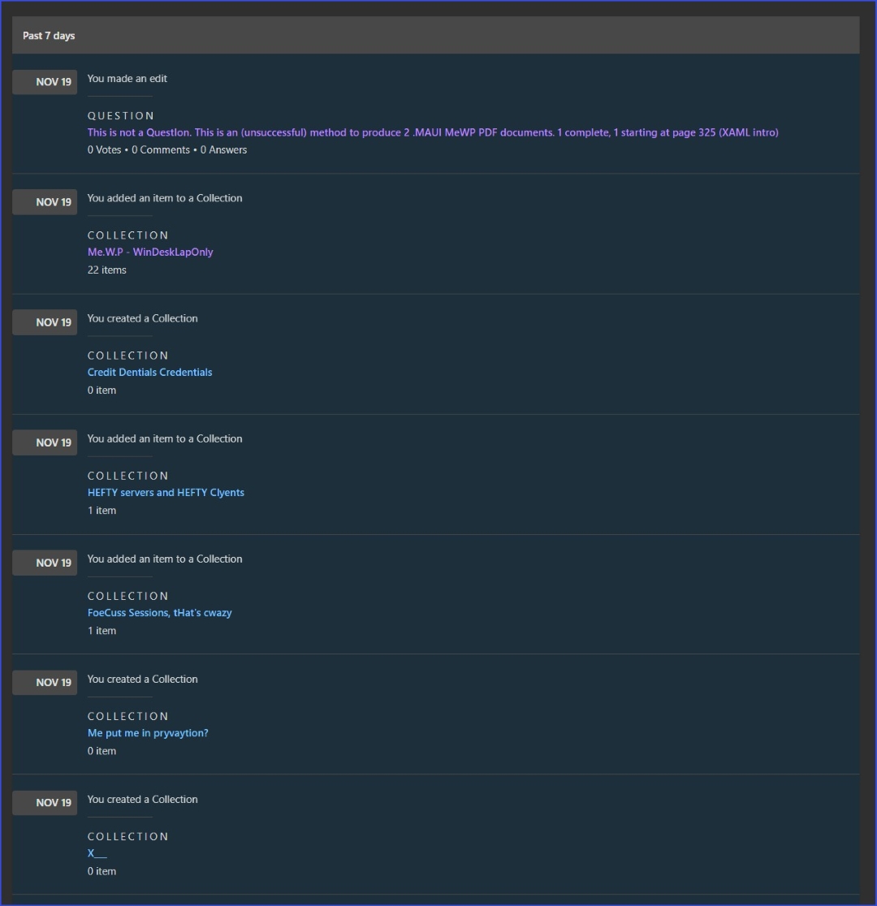Open the HEFTY servers and HEFTY Clyents collection
This screenshot has width=877, height=906.
point(166,492)
